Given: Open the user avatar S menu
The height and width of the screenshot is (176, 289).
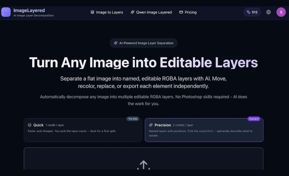Looking at the screenshot, I should click(281, 12).
